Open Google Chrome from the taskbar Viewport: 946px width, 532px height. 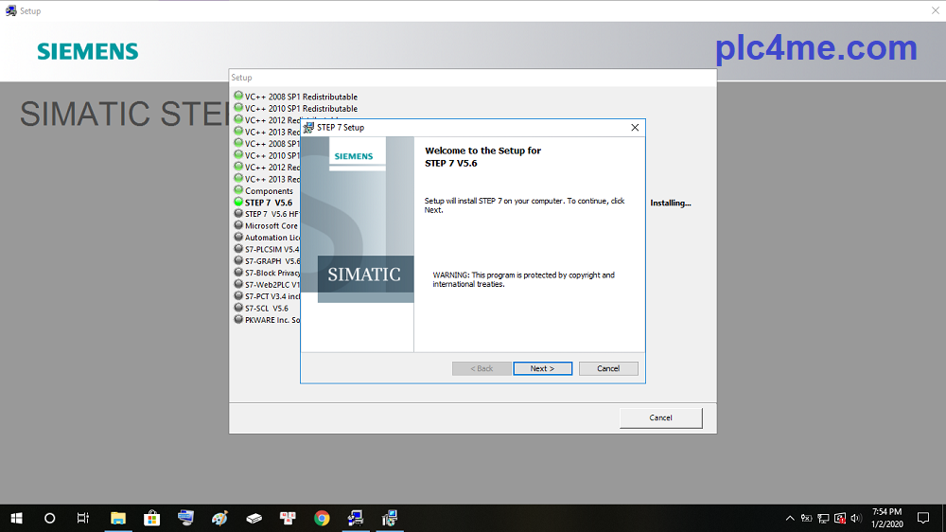tap(322, 518)
